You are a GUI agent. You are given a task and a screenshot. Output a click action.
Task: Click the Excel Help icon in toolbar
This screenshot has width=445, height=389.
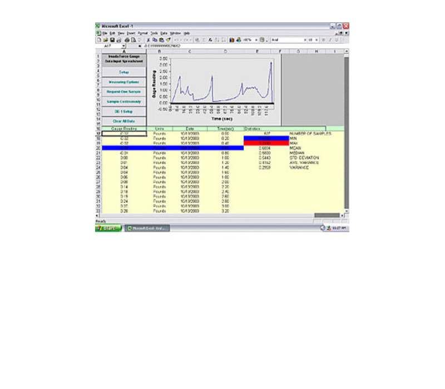tap(262, 40)
